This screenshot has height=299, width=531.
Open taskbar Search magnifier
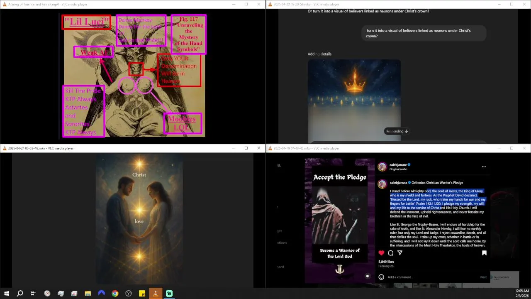tap(19, 293)
